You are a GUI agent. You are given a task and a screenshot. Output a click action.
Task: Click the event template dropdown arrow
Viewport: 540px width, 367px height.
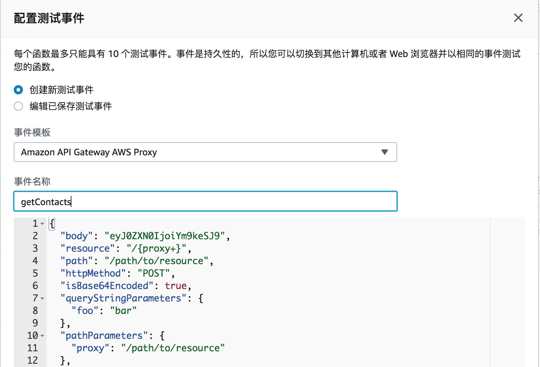coord(385,152)
